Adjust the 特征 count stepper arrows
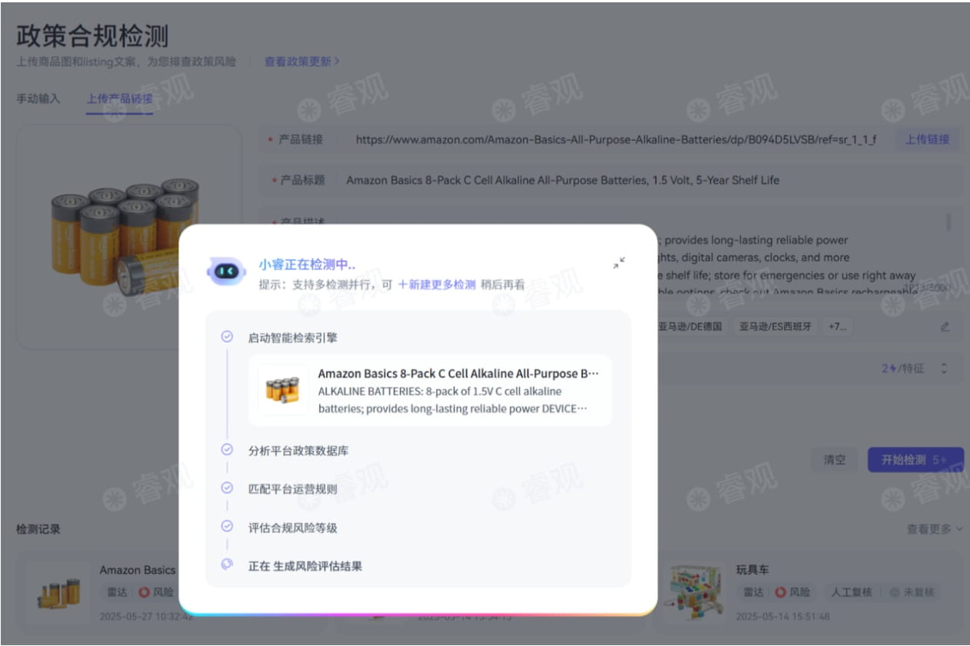 point(944,368)
